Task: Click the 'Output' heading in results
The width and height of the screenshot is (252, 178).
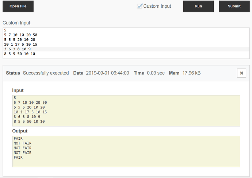Action: click(20, 131)
